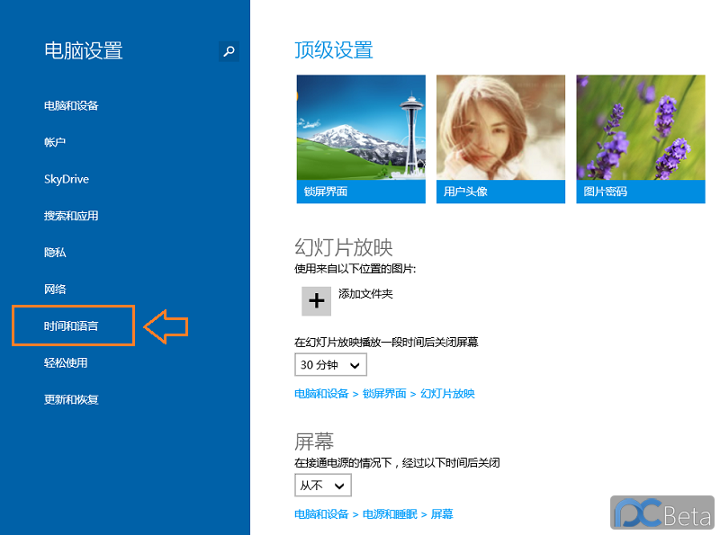This screenshot has width=720, height=535.
Task: Select SkyDrive in the sidebar
Action: (67, 180)
